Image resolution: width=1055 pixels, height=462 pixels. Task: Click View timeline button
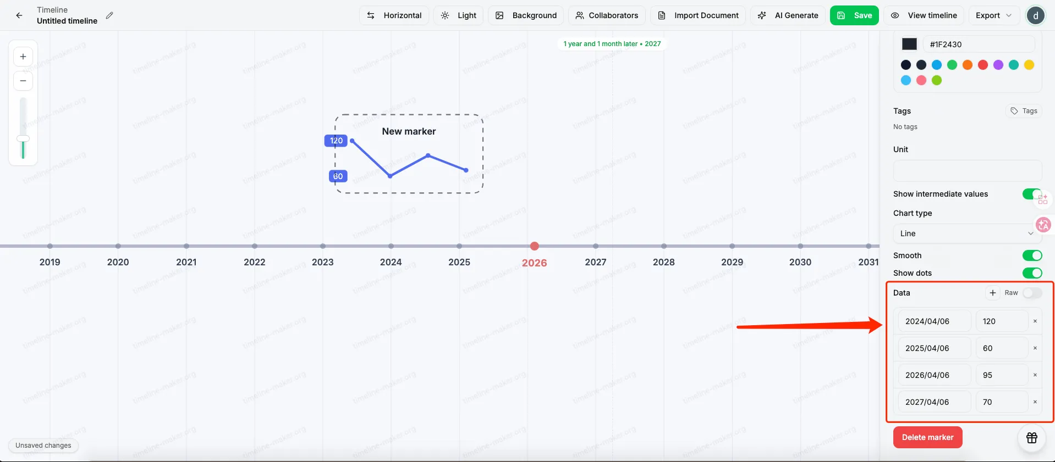pos(924,15)
